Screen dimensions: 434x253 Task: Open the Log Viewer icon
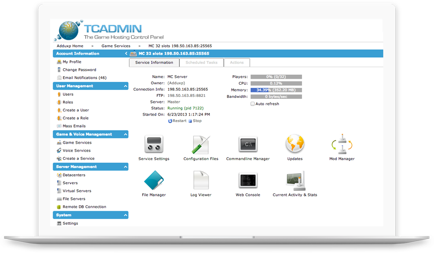[x=201, y=180]
